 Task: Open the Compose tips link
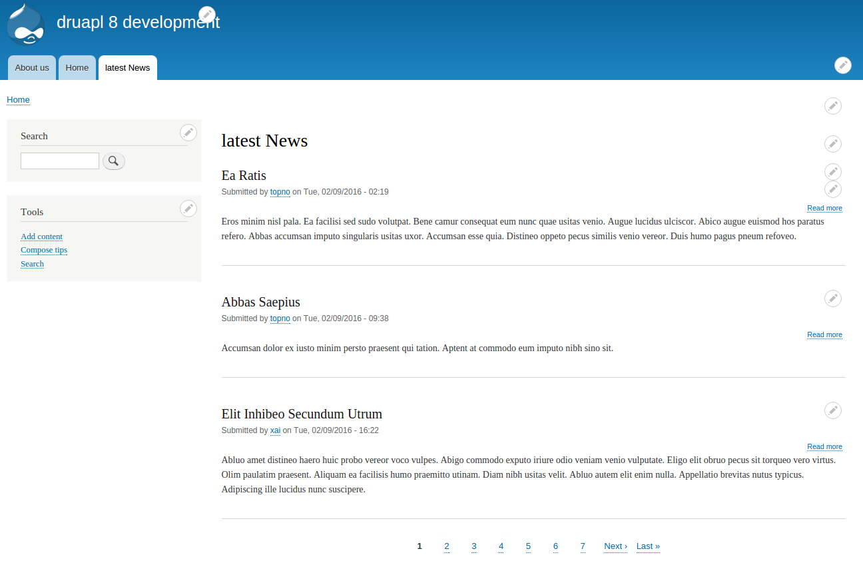(x=44, y=250)
